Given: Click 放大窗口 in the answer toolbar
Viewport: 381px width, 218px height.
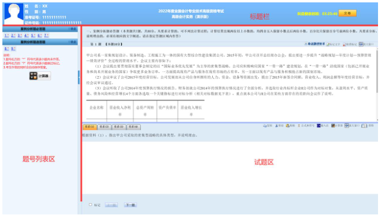Looking at the screenshot, I should click(352, 126).
